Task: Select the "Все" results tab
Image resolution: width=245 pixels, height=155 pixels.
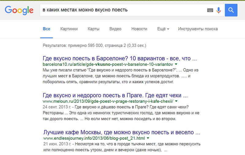Action: coord(47,29)
